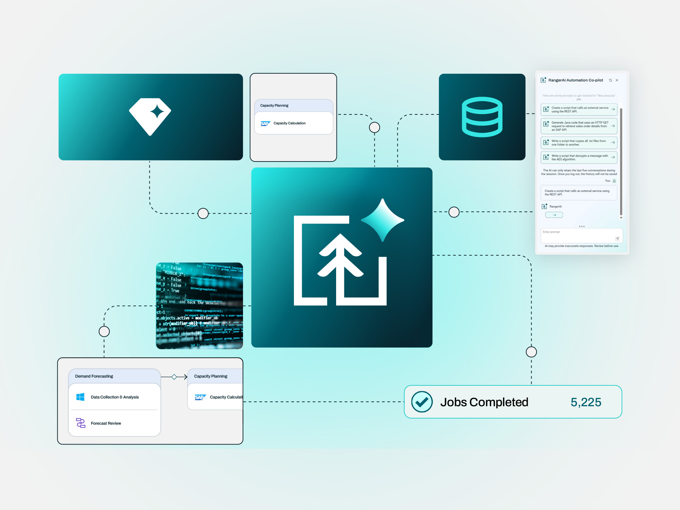Click the diamond sparkle gem icon

tap(150, 116)
